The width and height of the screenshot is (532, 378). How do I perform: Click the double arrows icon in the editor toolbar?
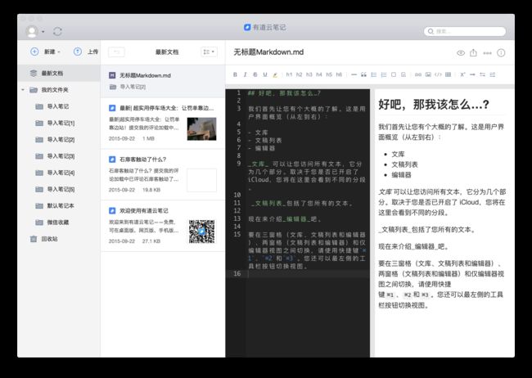click(482, 74)
